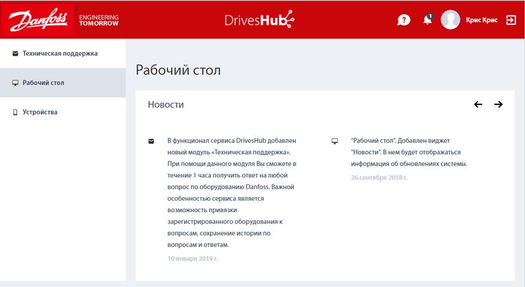525x287 pixels.
Task: Show previous news with left arrow
Action: [x=478, y=105]
